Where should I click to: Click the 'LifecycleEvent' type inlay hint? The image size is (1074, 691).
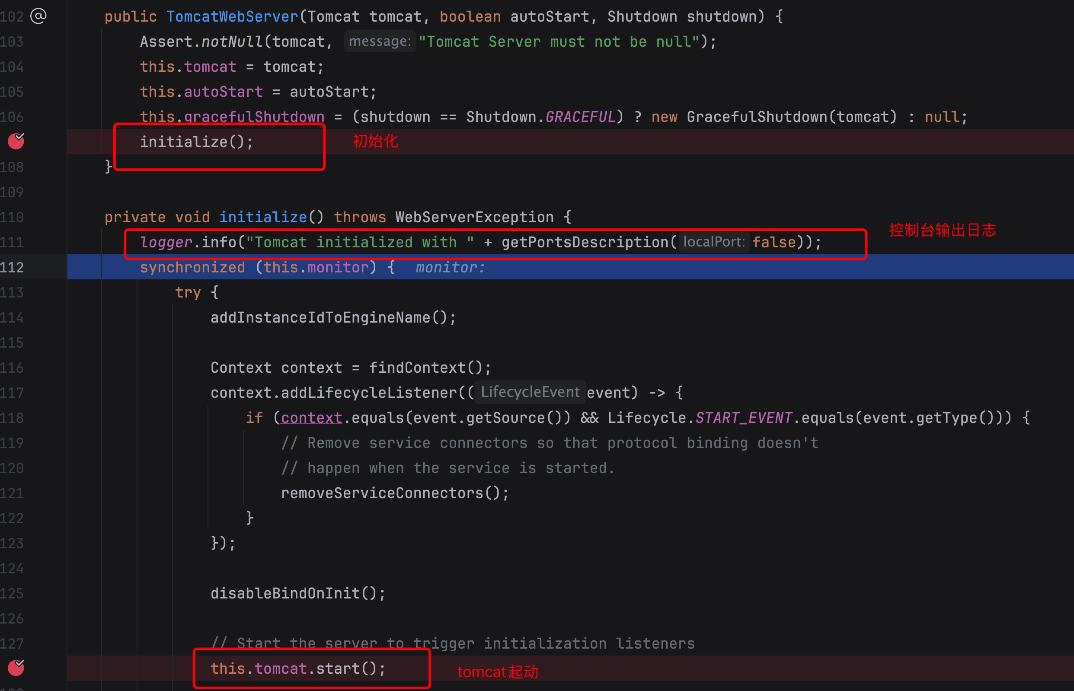(530, 392)
